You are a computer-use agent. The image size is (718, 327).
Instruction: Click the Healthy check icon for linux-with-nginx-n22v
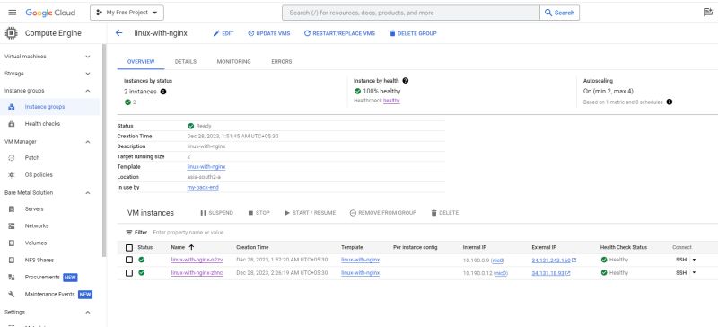(x=604, y=260)
